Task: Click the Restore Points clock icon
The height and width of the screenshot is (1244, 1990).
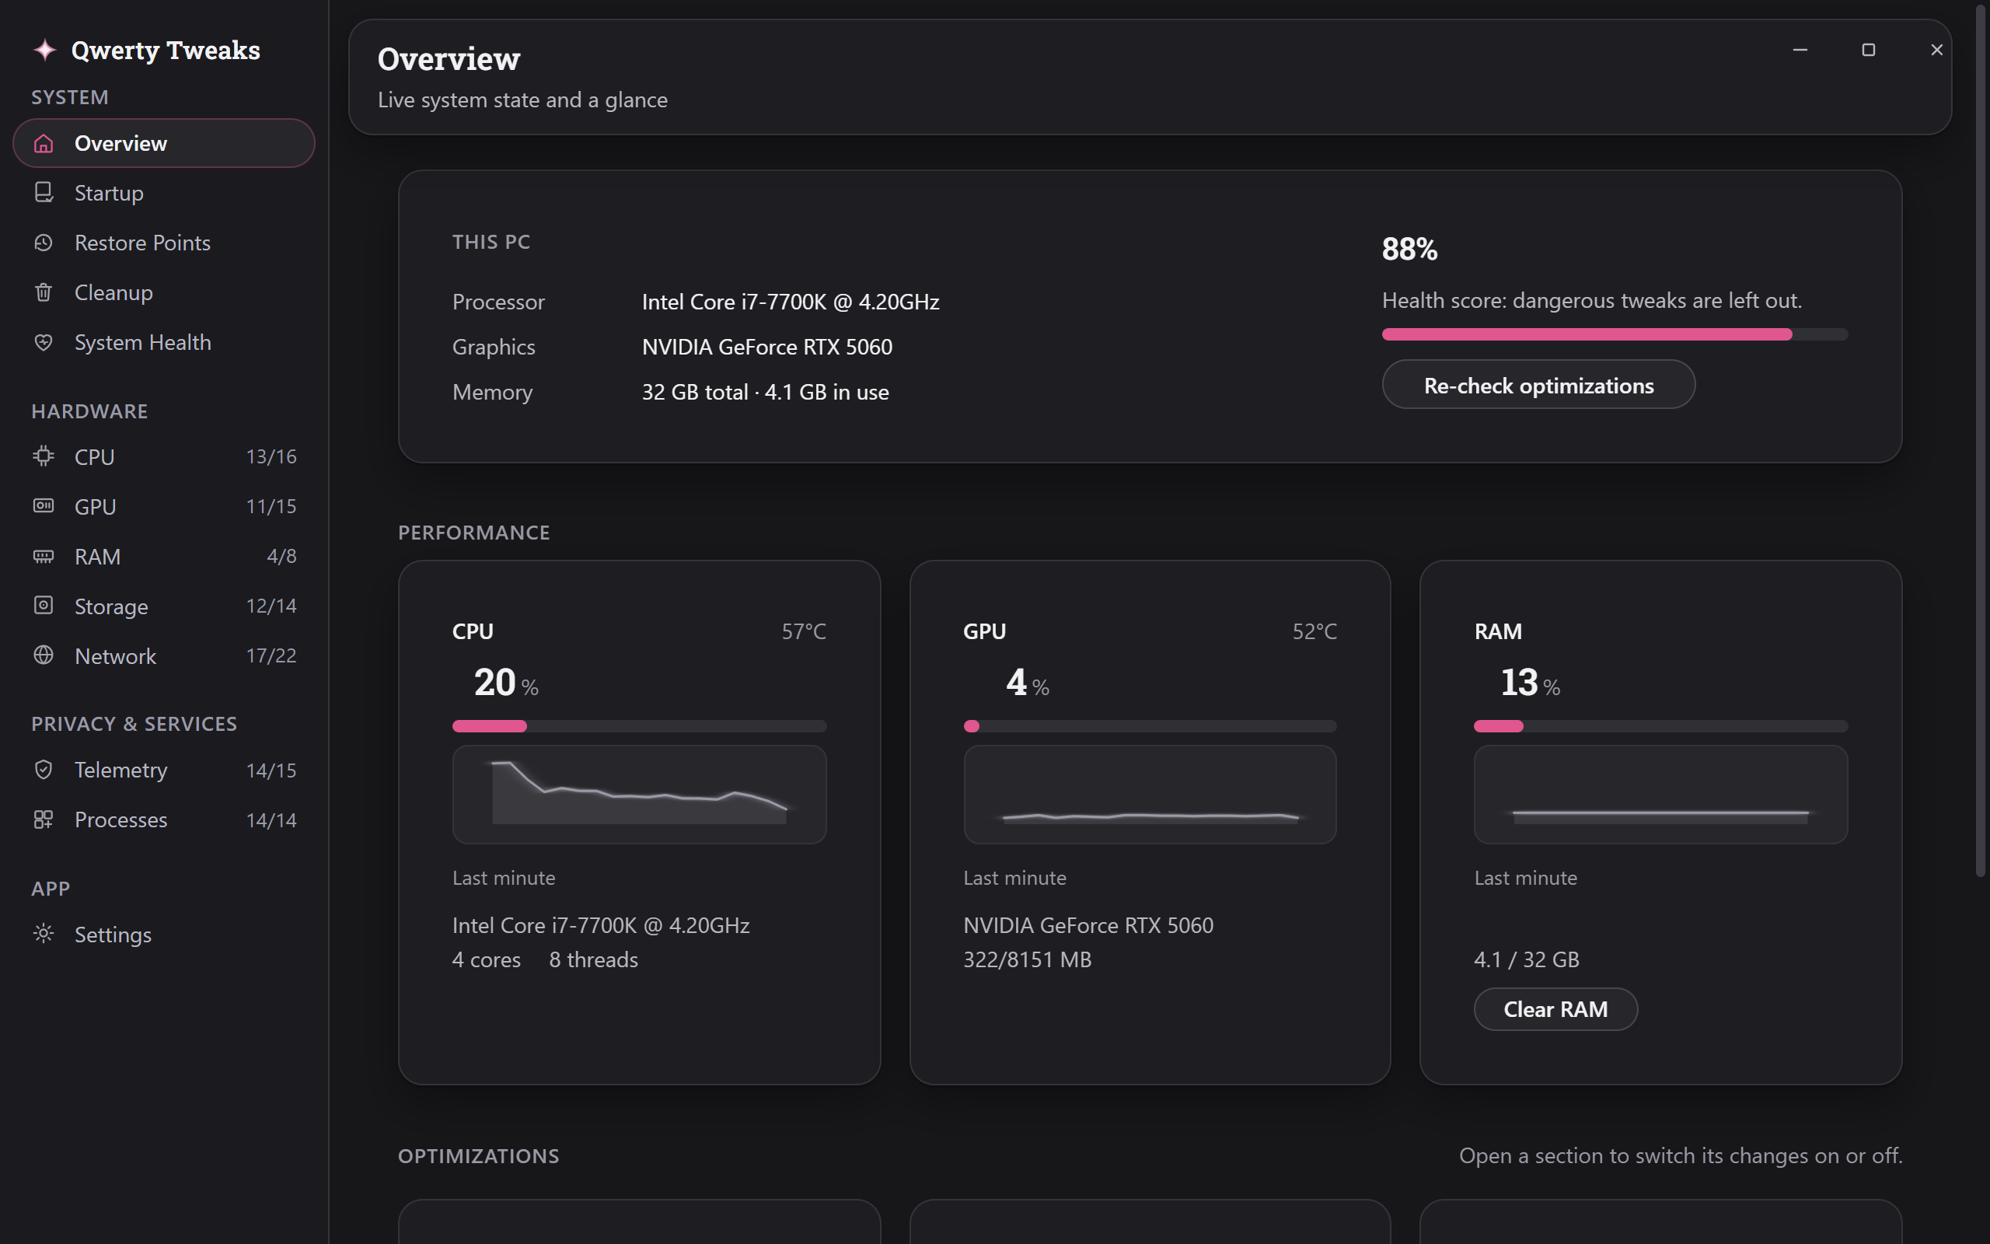Action: pos(44,243)
